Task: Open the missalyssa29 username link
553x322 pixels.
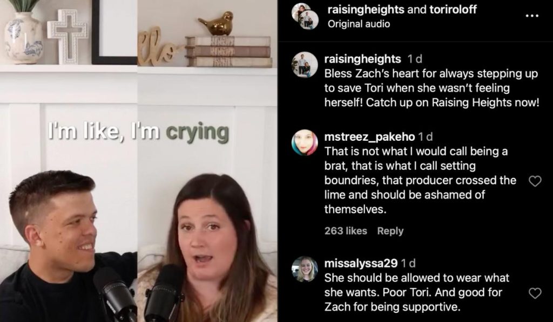Action: pos(361,263)
